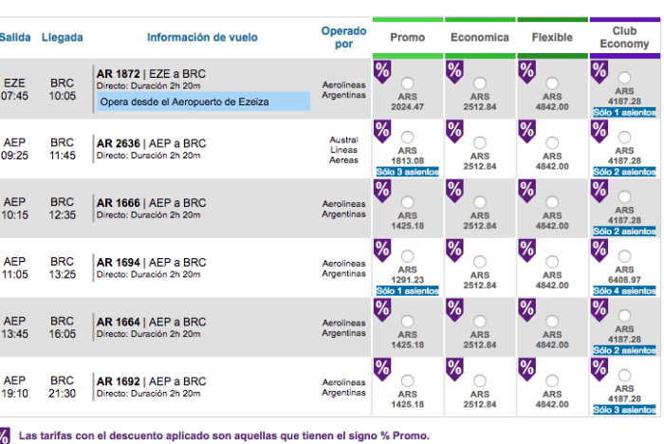Click the discount icon for AR 1694 Club Economy fare
This screenshot has height=444, width=664.
click(599, 250)
